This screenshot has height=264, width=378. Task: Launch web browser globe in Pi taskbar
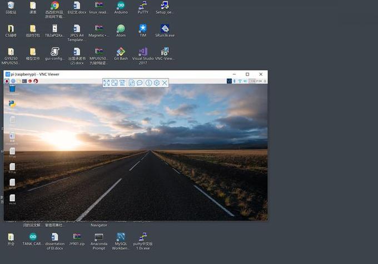click(x=13, y=81)
